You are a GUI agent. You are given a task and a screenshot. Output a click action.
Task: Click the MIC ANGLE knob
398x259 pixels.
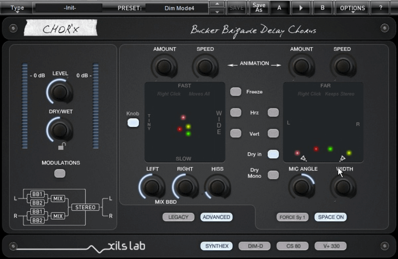click(x=302, y=187)
